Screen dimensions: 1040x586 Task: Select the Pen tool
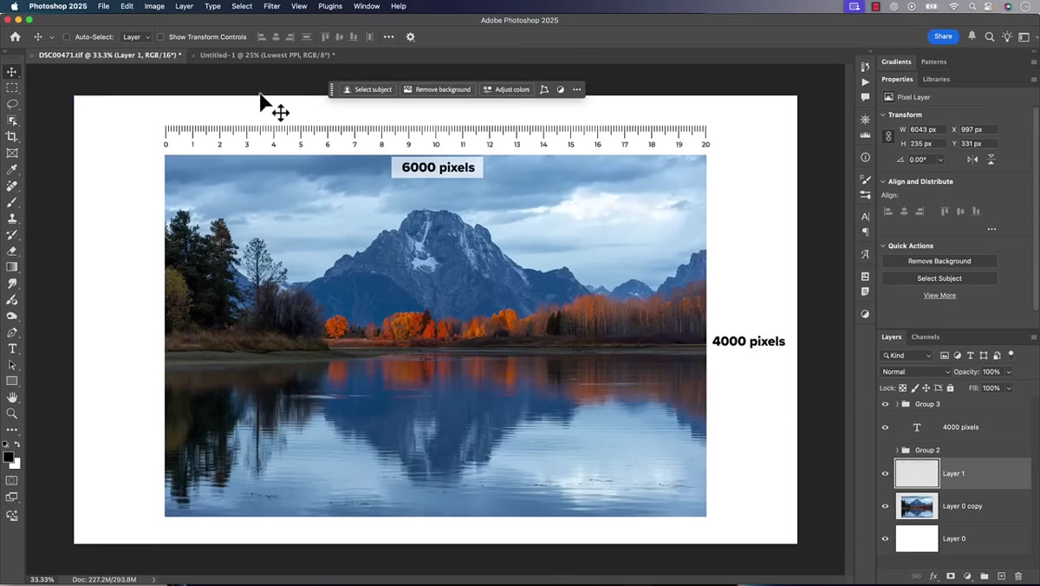12,332
